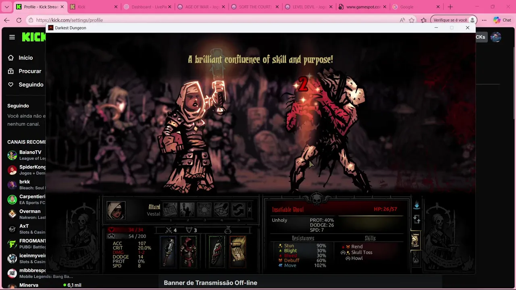Switch to Dashboard - LivePix tab

click(147, 7)
